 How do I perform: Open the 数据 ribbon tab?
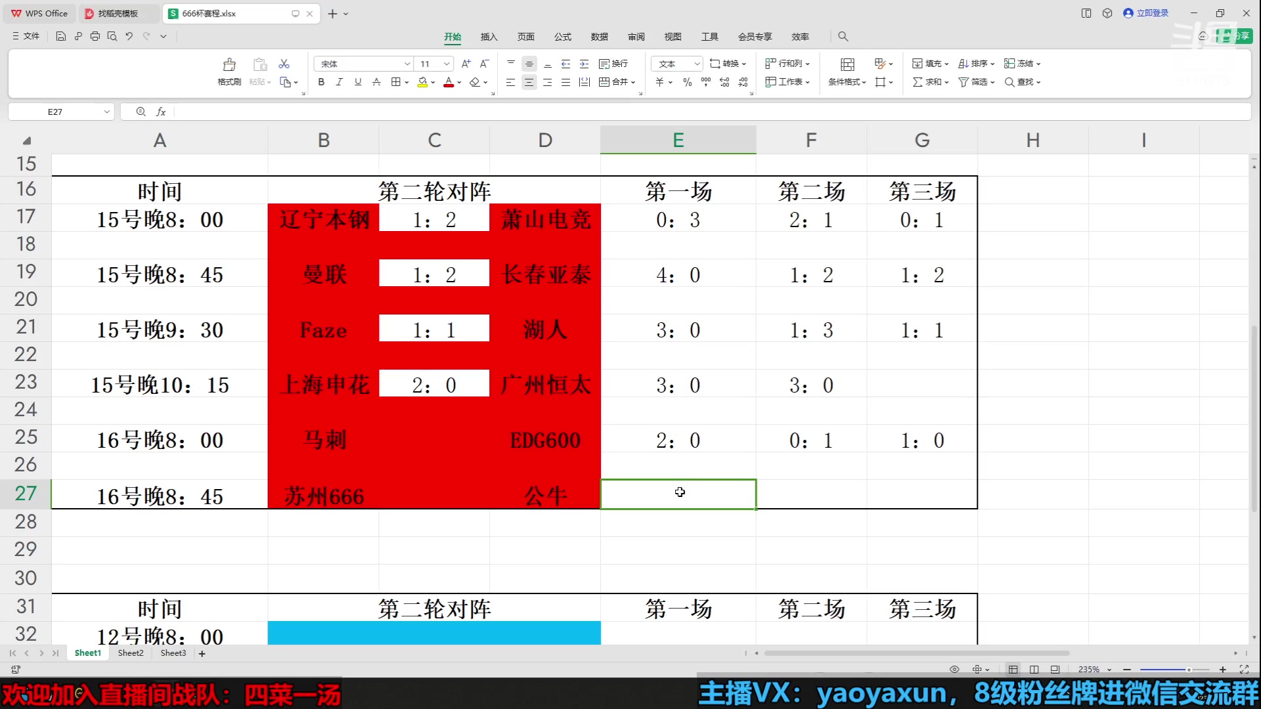tap(600, 37)
